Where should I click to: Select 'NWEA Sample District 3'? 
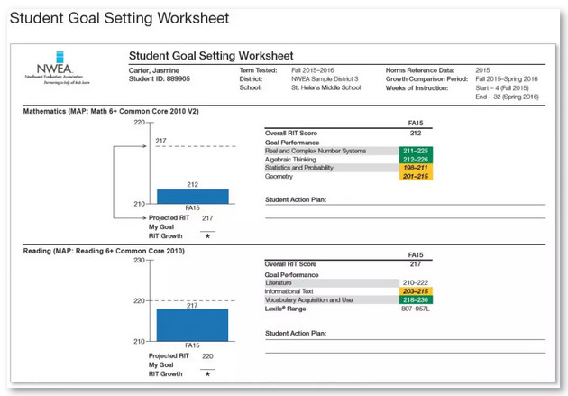coord(325,78)
